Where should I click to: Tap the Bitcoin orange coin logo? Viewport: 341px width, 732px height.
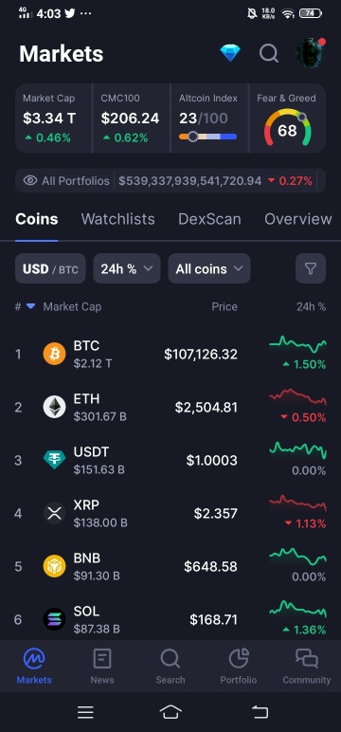tap(55, 354)
